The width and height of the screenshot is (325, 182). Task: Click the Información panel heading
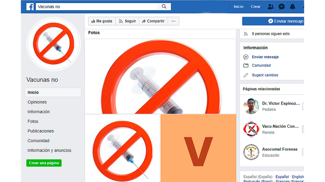[255, 48]
